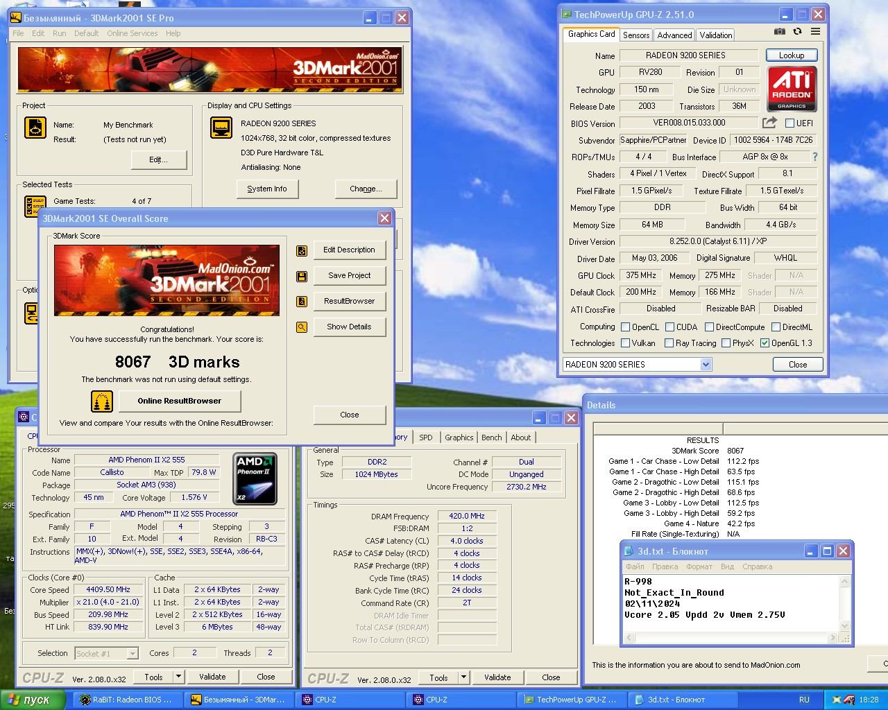Click the ATI Radeon logo in GPU-Z
Image resolution: width=888 pixels, height=710 pixels.
tap(792, 89)
